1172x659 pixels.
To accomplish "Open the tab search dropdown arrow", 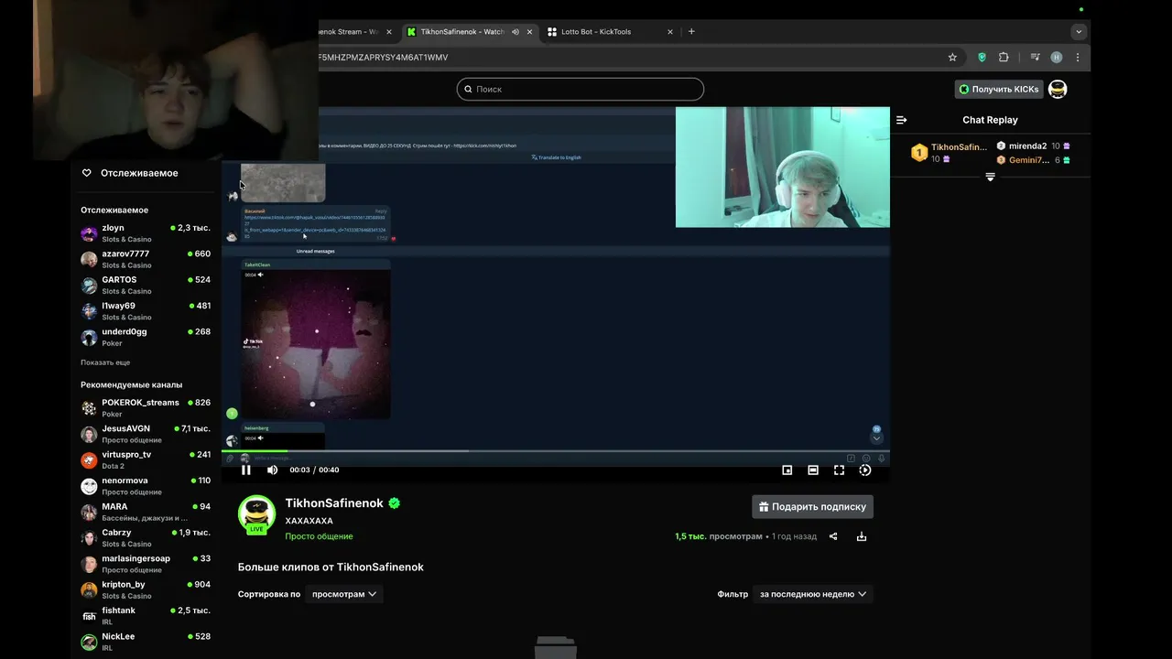I will (1079, 31).
